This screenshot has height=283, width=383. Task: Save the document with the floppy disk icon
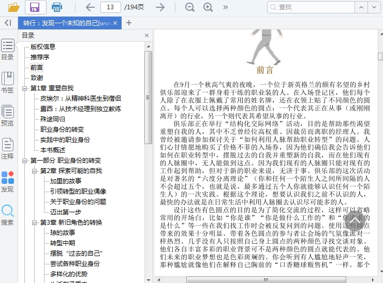[x=35, y=7]
